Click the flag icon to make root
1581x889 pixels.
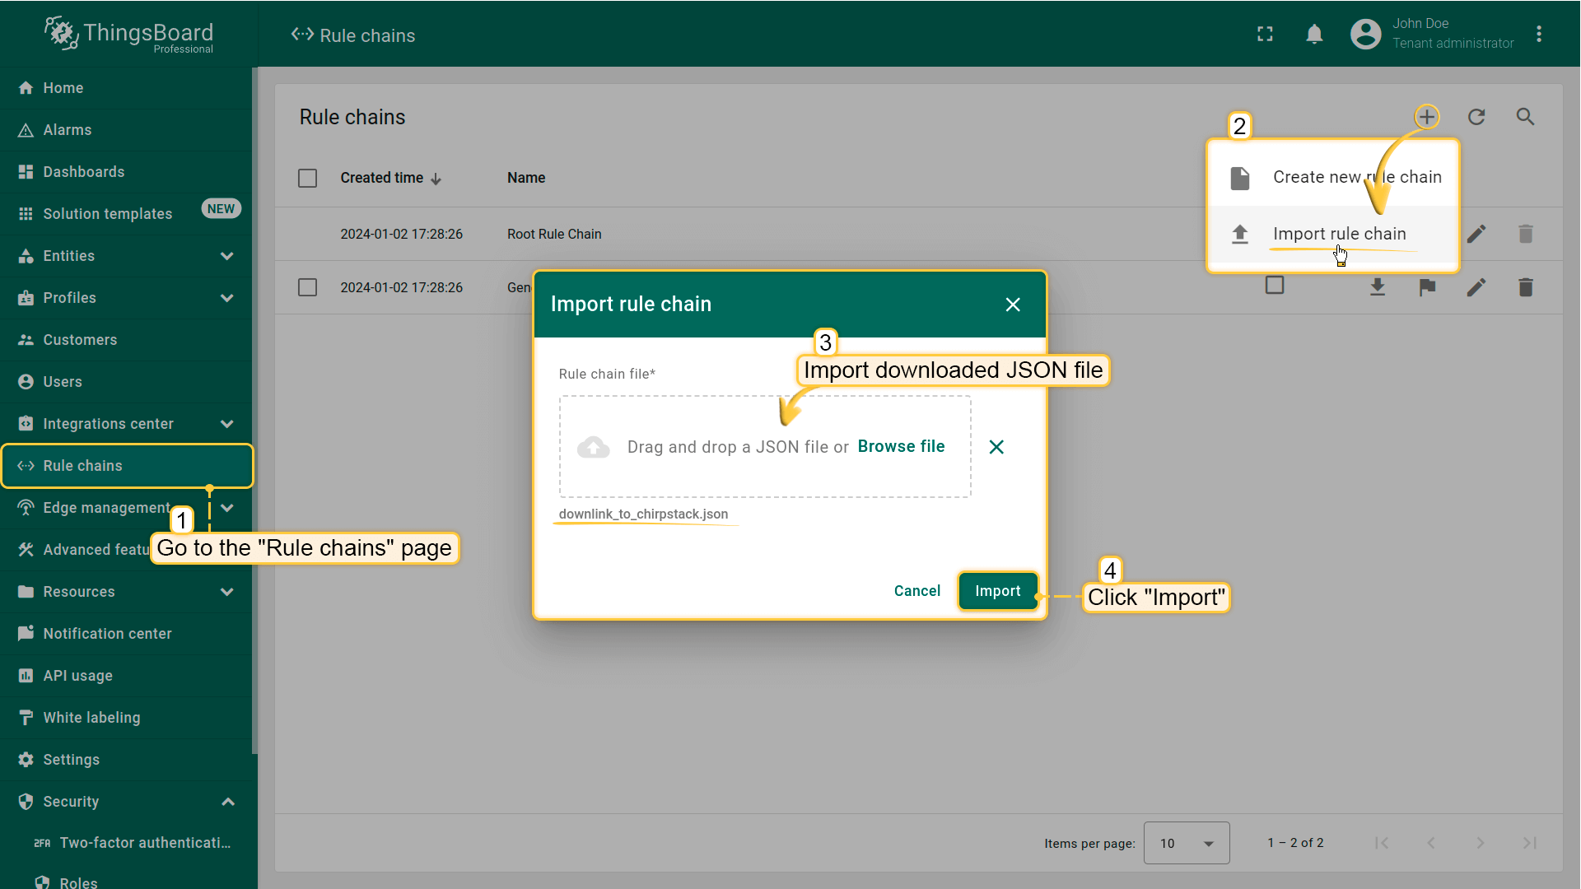(1427, 287)
